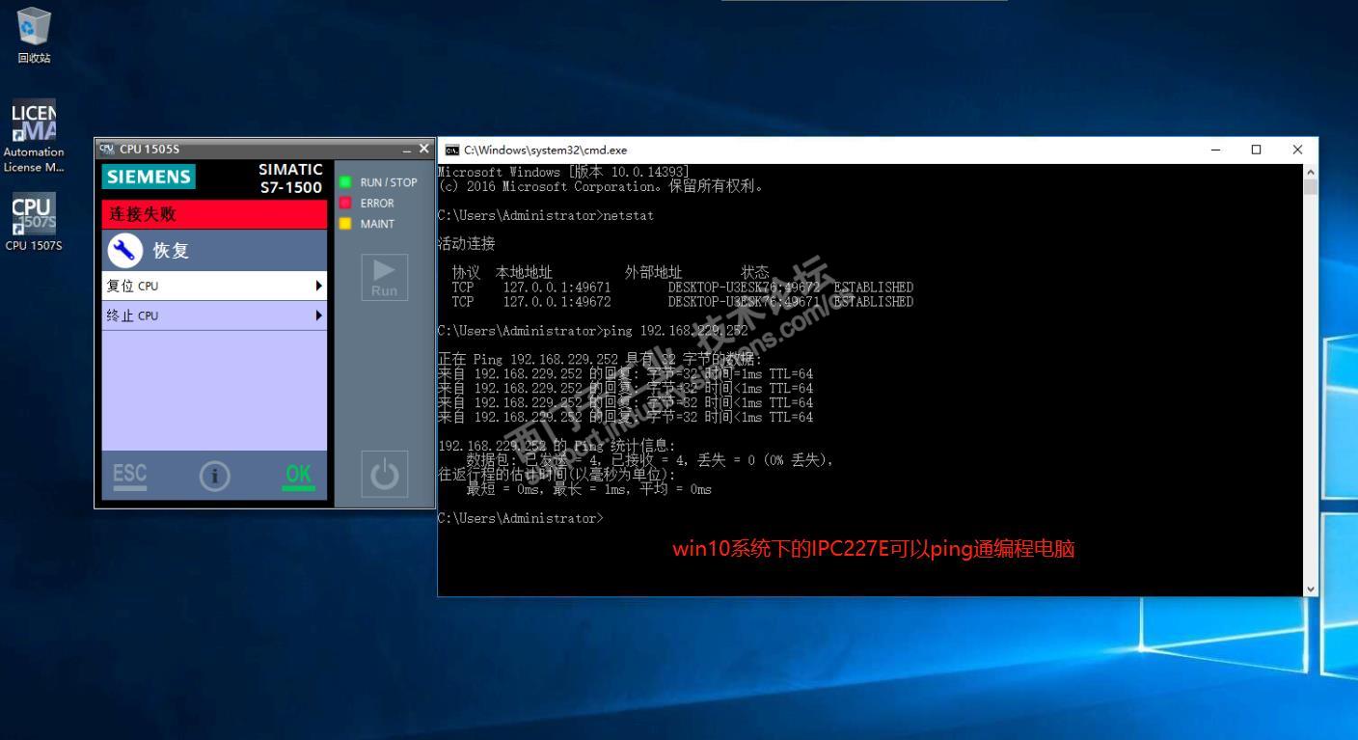The width and height of the screenshot is (1358, 740).
Task: Click the '最短 = 0ms, 最长 = 1ms' line
Action: (588, 489)
